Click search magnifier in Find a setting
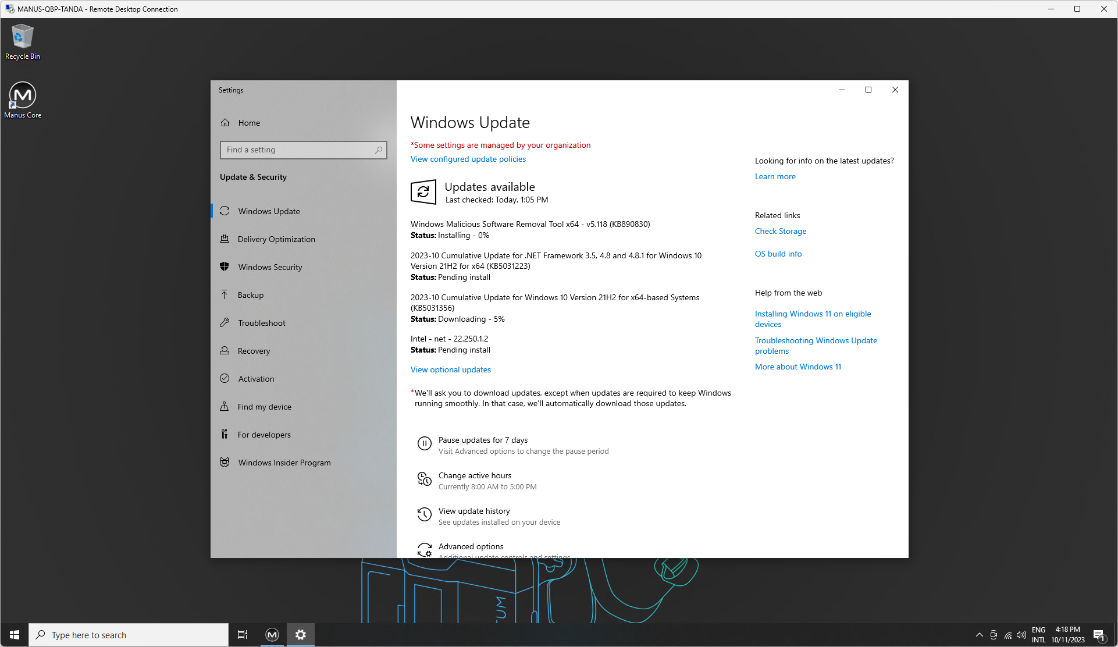This screenshot has height=647, width=1118. coord(379,150)
